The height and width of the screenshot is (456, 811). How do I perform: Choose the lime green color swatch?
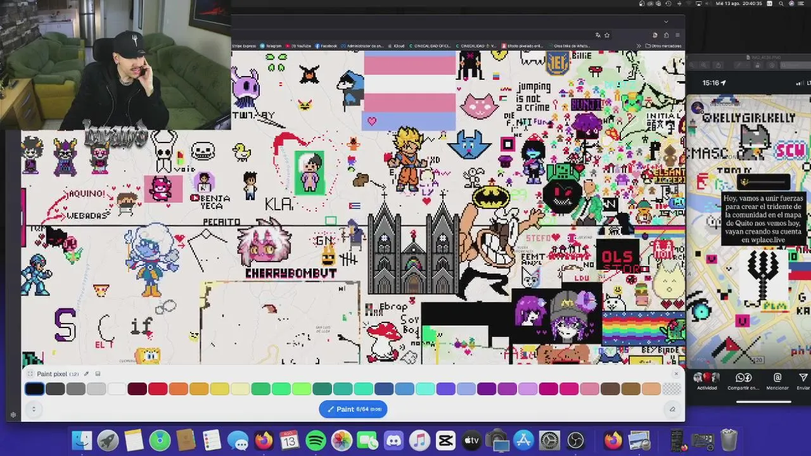pos(302,389)
